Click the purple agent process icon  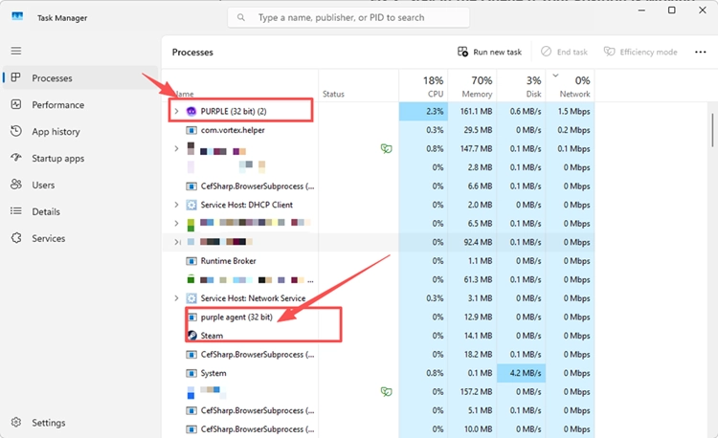191,318
